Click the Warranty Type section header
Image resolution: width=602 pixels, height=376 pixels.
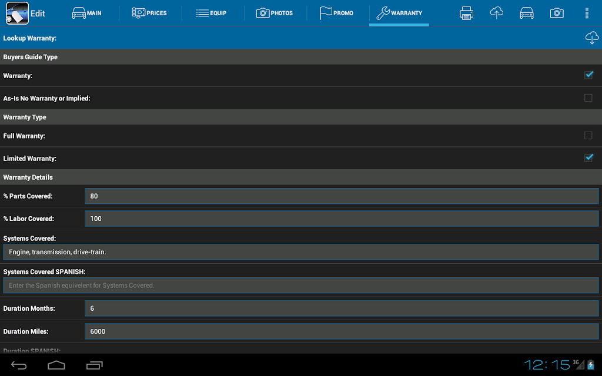click(x=25, y=117)
